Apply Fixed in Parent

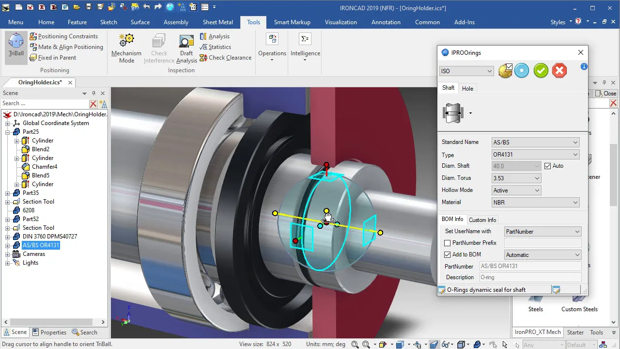pyautogui.click(x=53, y=58)
